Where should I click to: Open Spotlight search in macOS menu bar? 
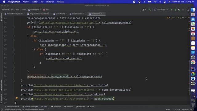tap(160, 2)
